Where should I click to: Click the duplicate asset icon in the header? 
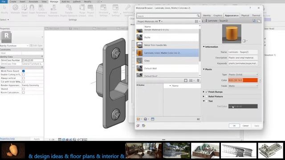[259, 21]
